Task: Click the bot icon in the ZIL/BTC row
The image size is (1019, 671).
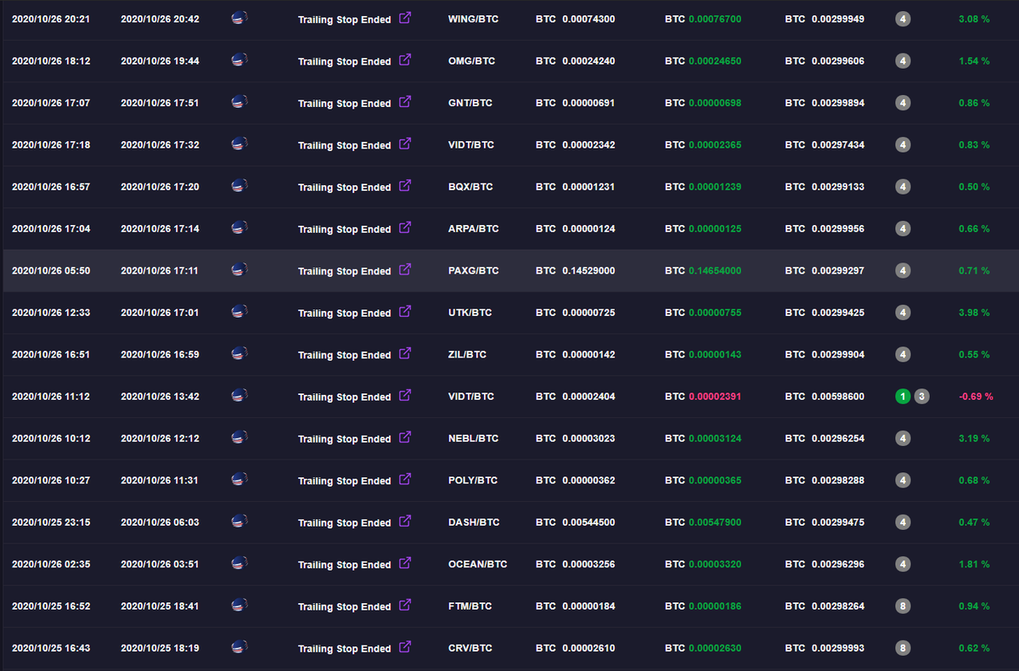Action: [x=239, y=354]
